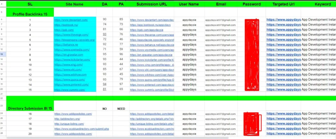The image size is (336, 139).
Task: Open the en.gravatar.com site name link
Action: [x=69, y=55]
